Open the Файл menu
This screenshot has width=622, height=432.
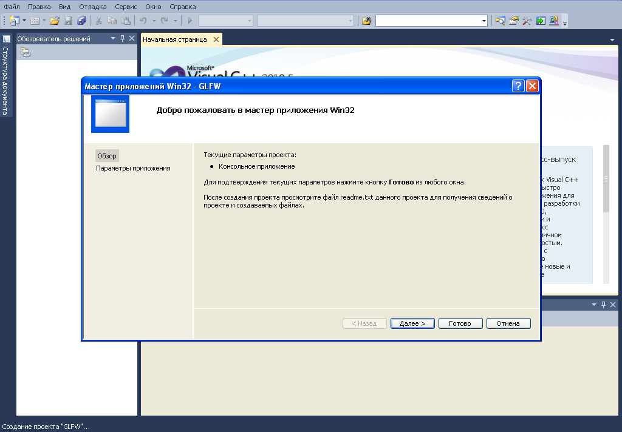pos(12,7)
